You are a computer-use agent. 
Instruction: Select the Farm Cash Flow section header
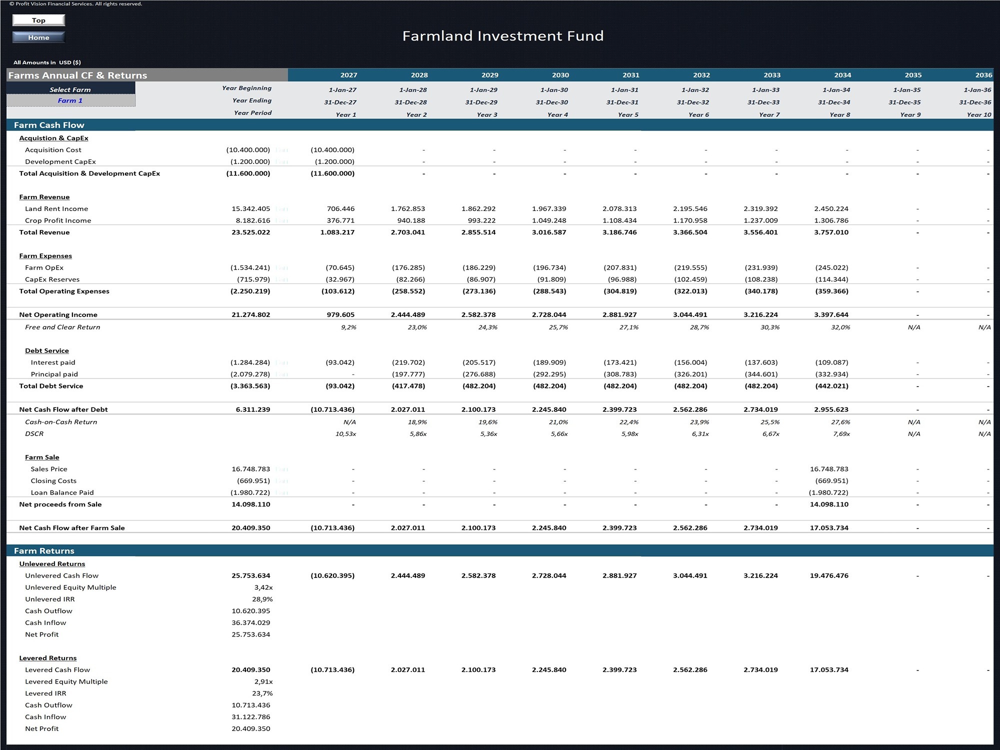tap(49, 125)
